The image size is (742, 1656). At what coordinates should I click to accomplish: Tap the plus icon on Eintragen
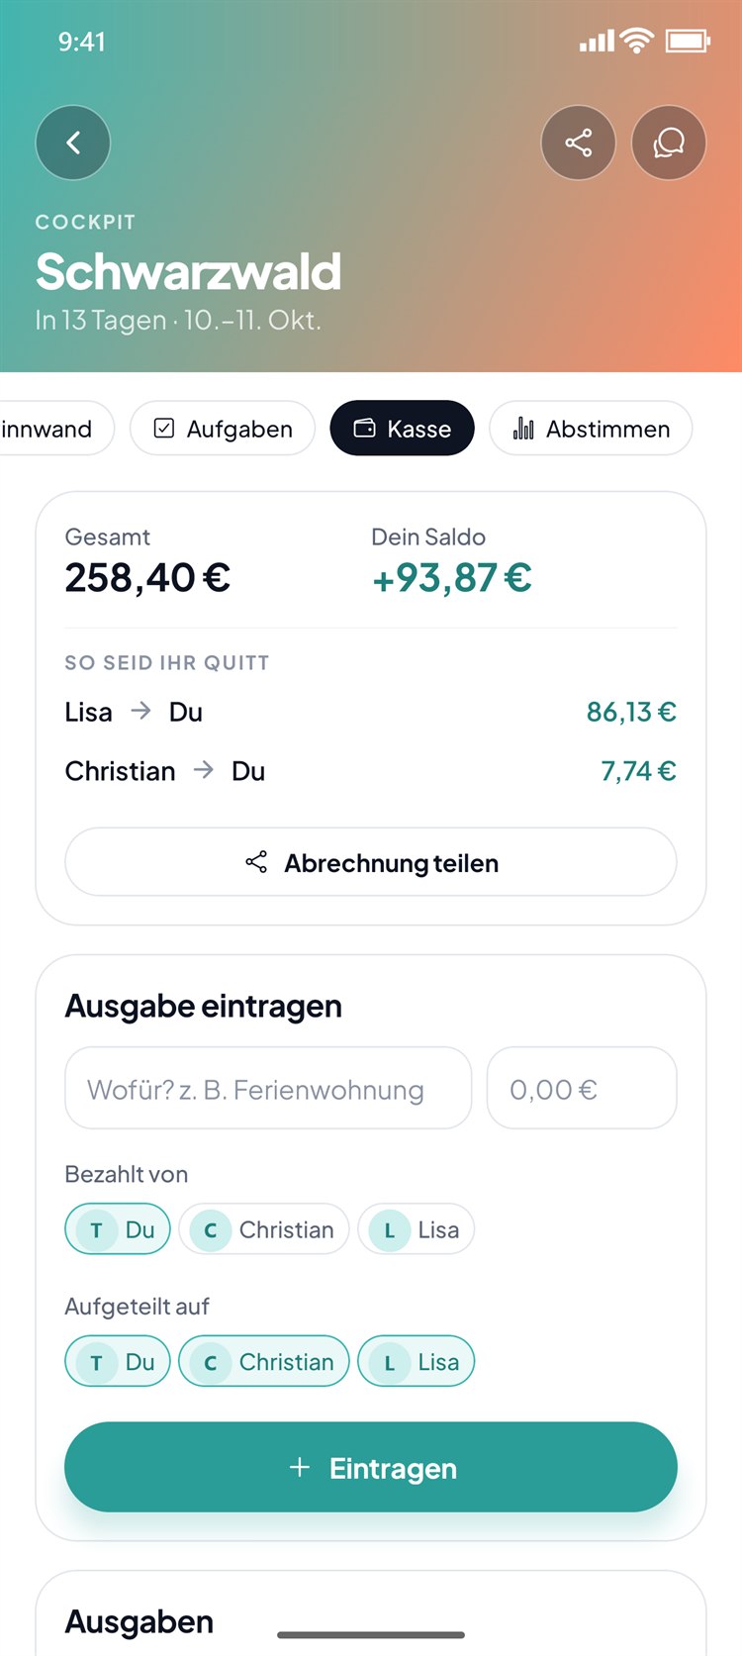300,1467
